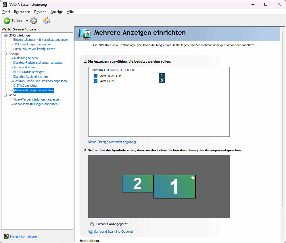The image size is (286, 243).
Task: Open the home page house icon
Action: click(x=47, y=21)
